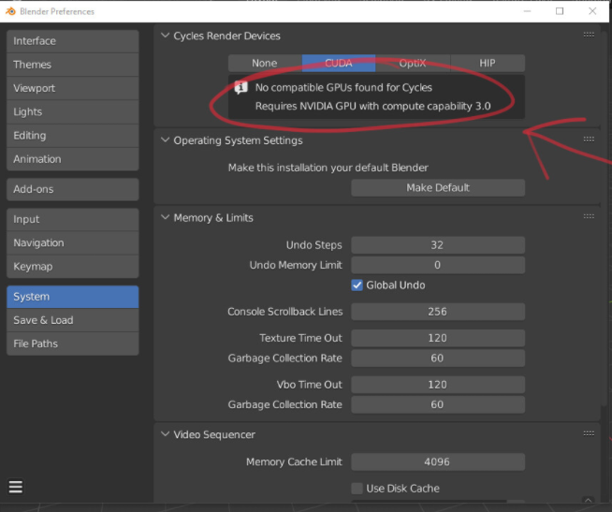Collapse the Cycles Render Devices panel

pos(165,36)
